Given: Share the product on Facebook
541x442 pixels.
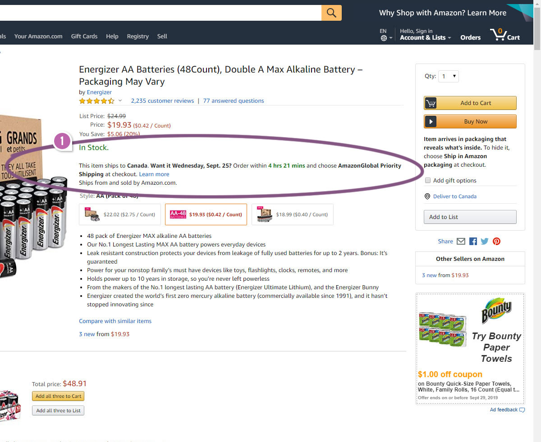Looking at the screenshot, I should [x=473, y=242].
